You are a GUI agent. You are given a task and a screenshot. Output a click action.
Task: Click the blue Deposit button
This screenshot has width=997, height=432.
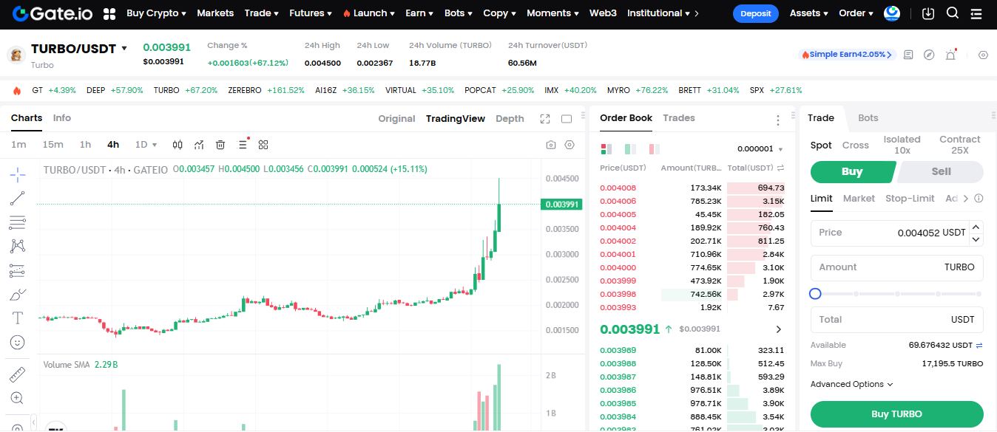756,13
